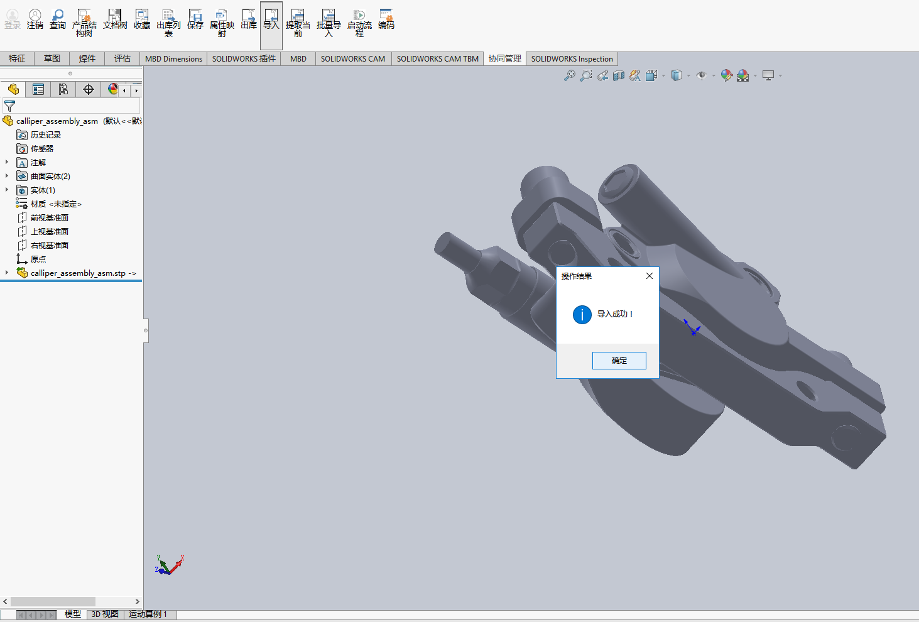Select 前视基准面 in the feature tree
The image size is (919, 622).
coord(49,217)
